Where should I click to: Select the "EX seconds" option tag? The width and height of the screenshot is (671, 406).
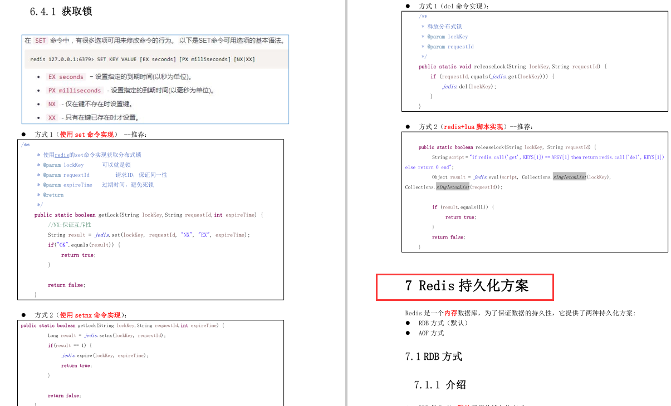pyautogui.click(x=66, y=77)
